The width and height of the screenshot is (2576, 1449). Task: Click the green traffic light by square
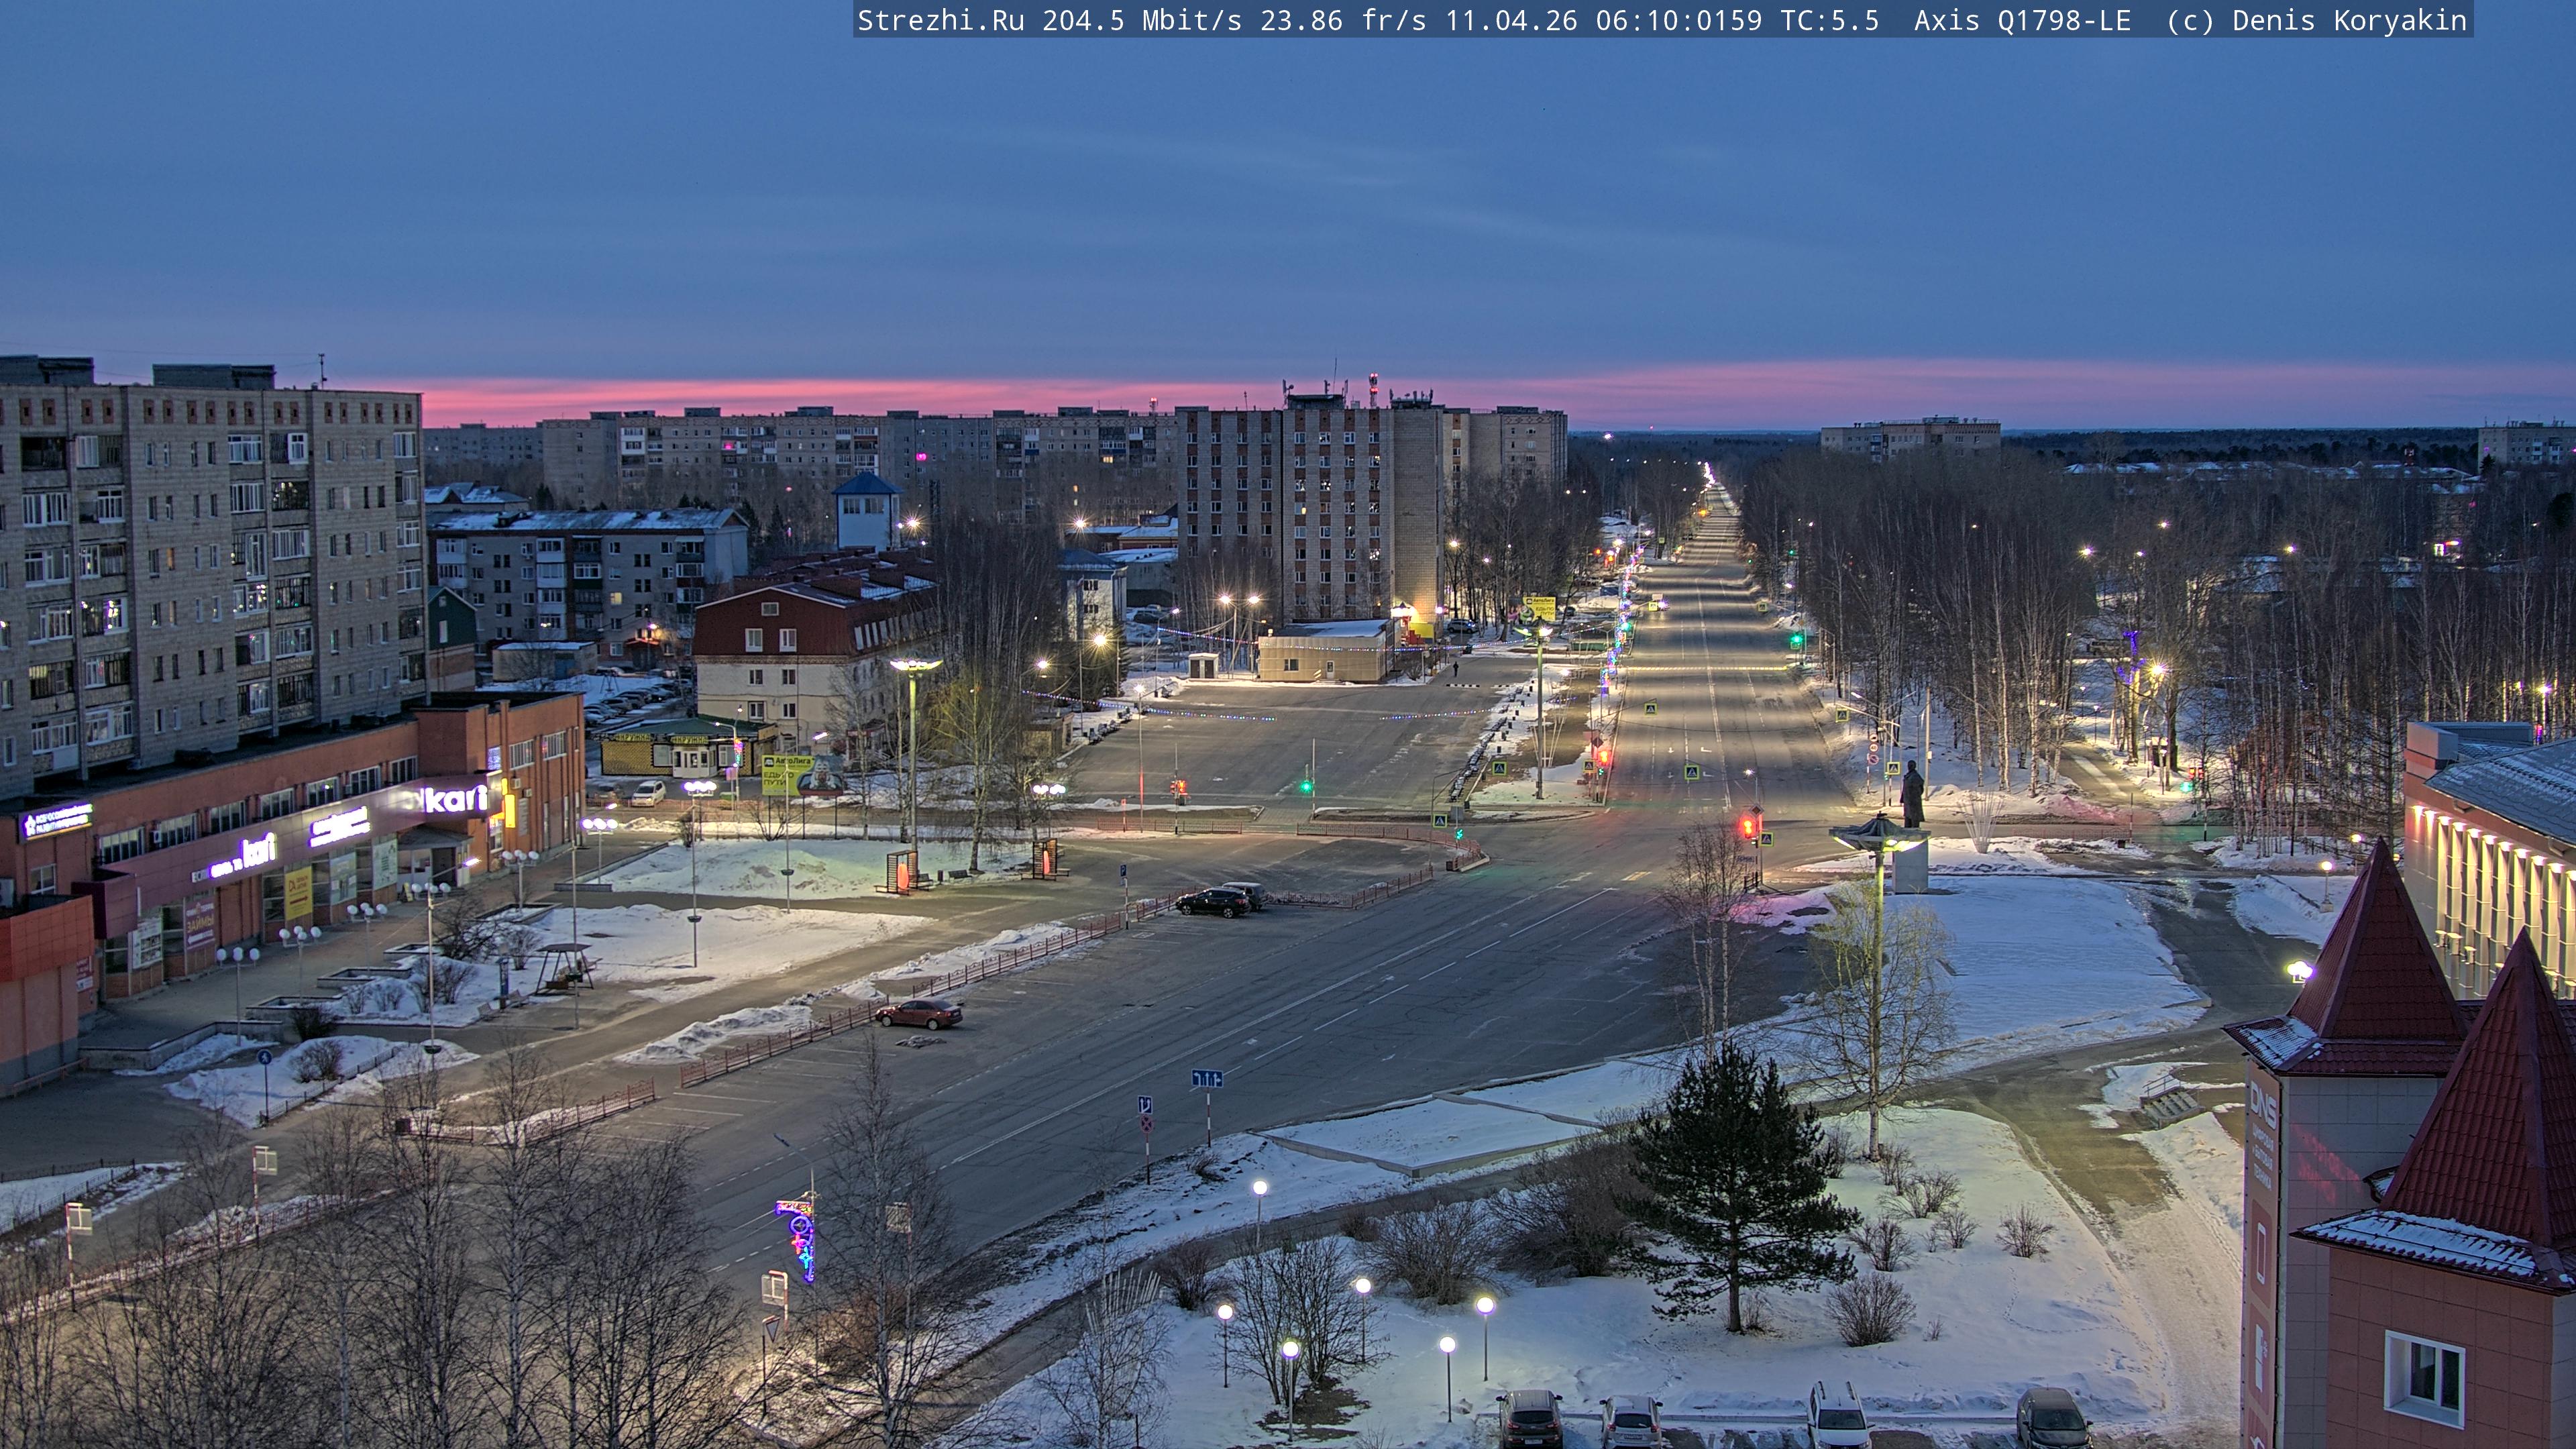click(1306, 786)
